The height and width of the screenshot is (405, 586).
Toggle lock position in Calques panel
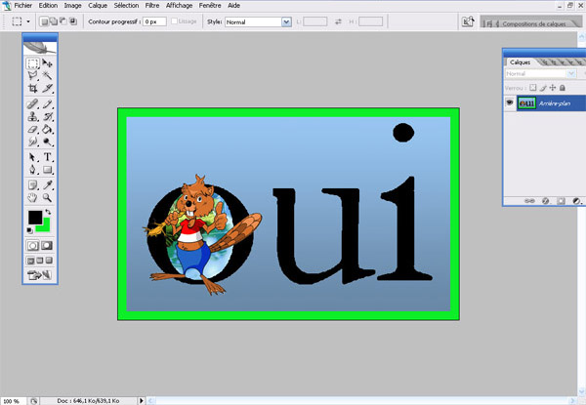click(553, 88)
